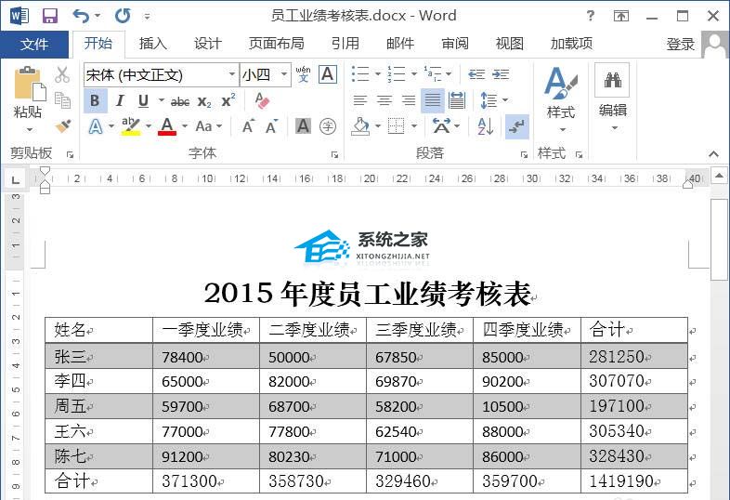The image size is (730, 500).
Task: Expand numbering list options arrow
Action: pos(414,74)
